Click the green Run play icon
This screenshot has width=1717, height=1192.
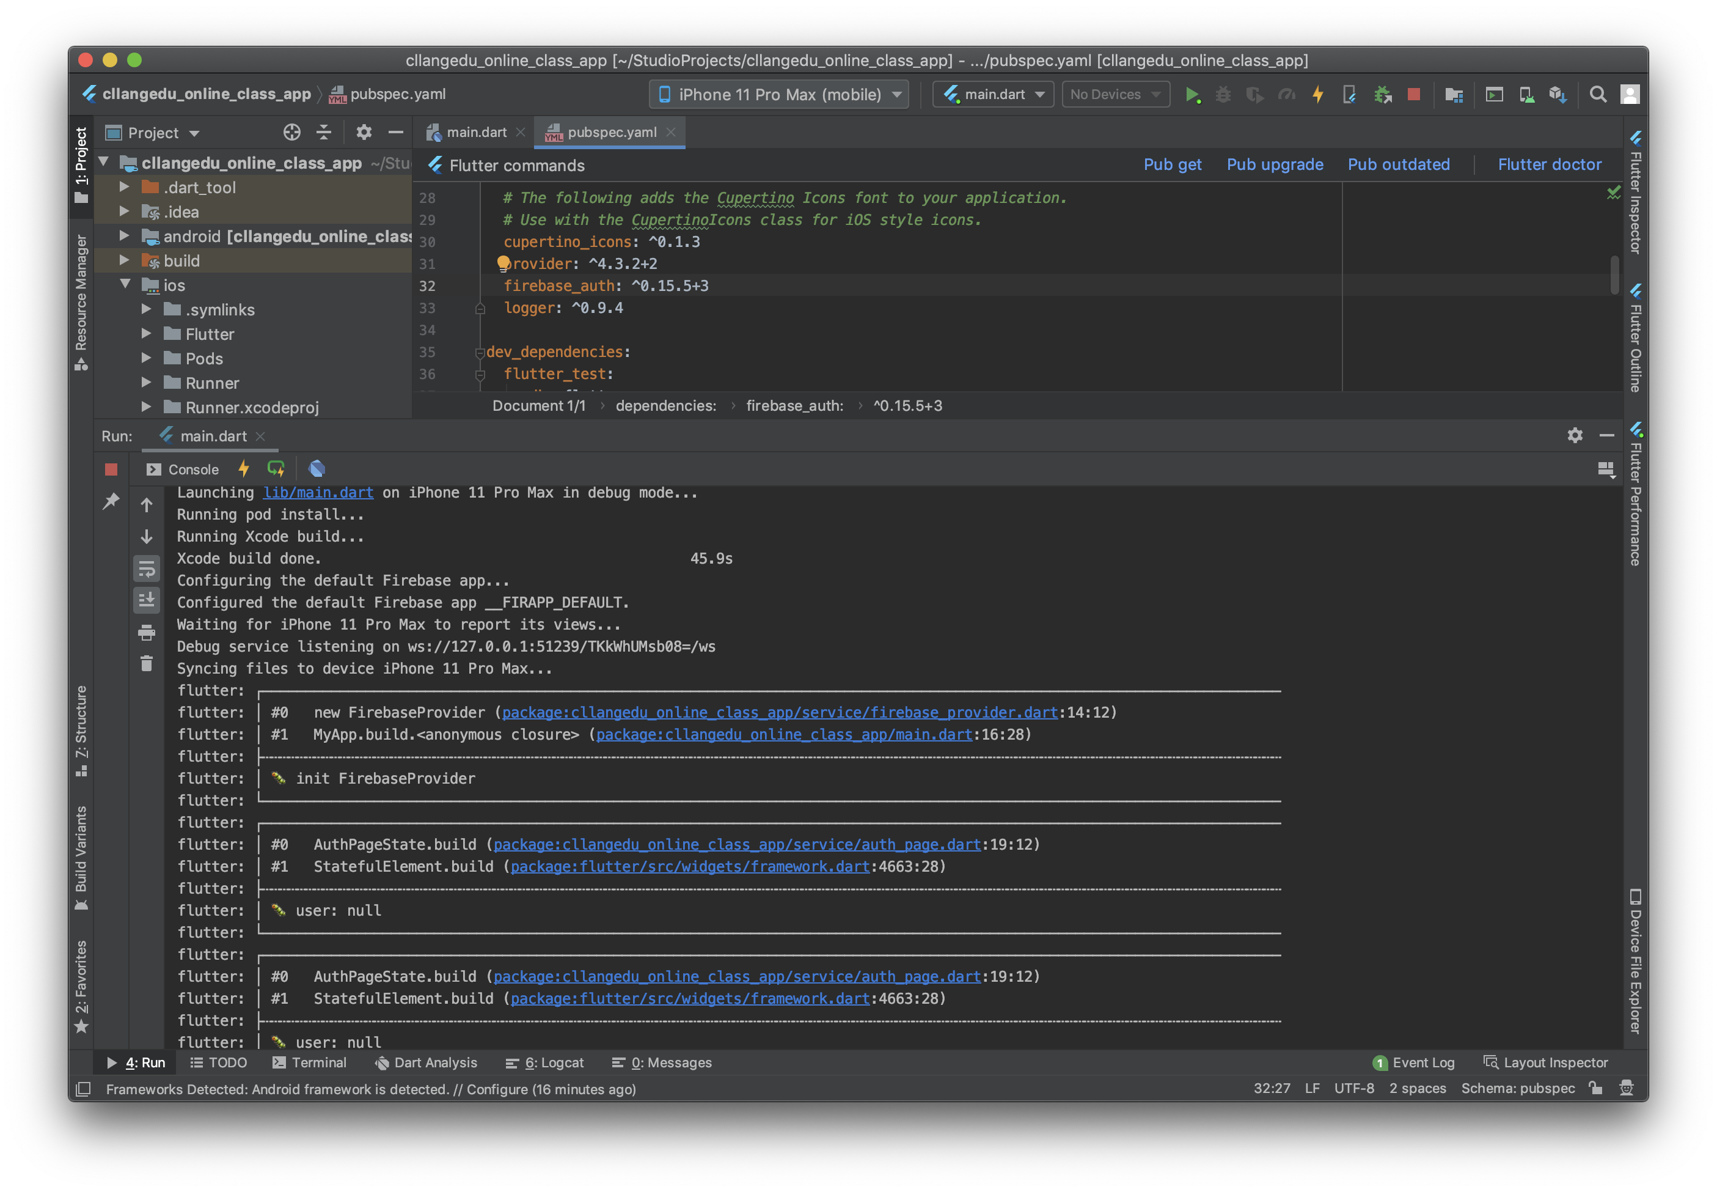(1192, 95)
